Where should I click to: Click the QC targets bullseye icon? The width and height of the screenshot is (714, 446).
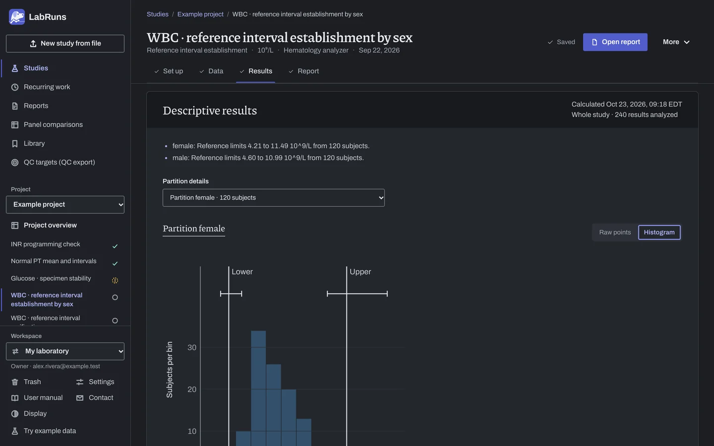pos(15,163)
